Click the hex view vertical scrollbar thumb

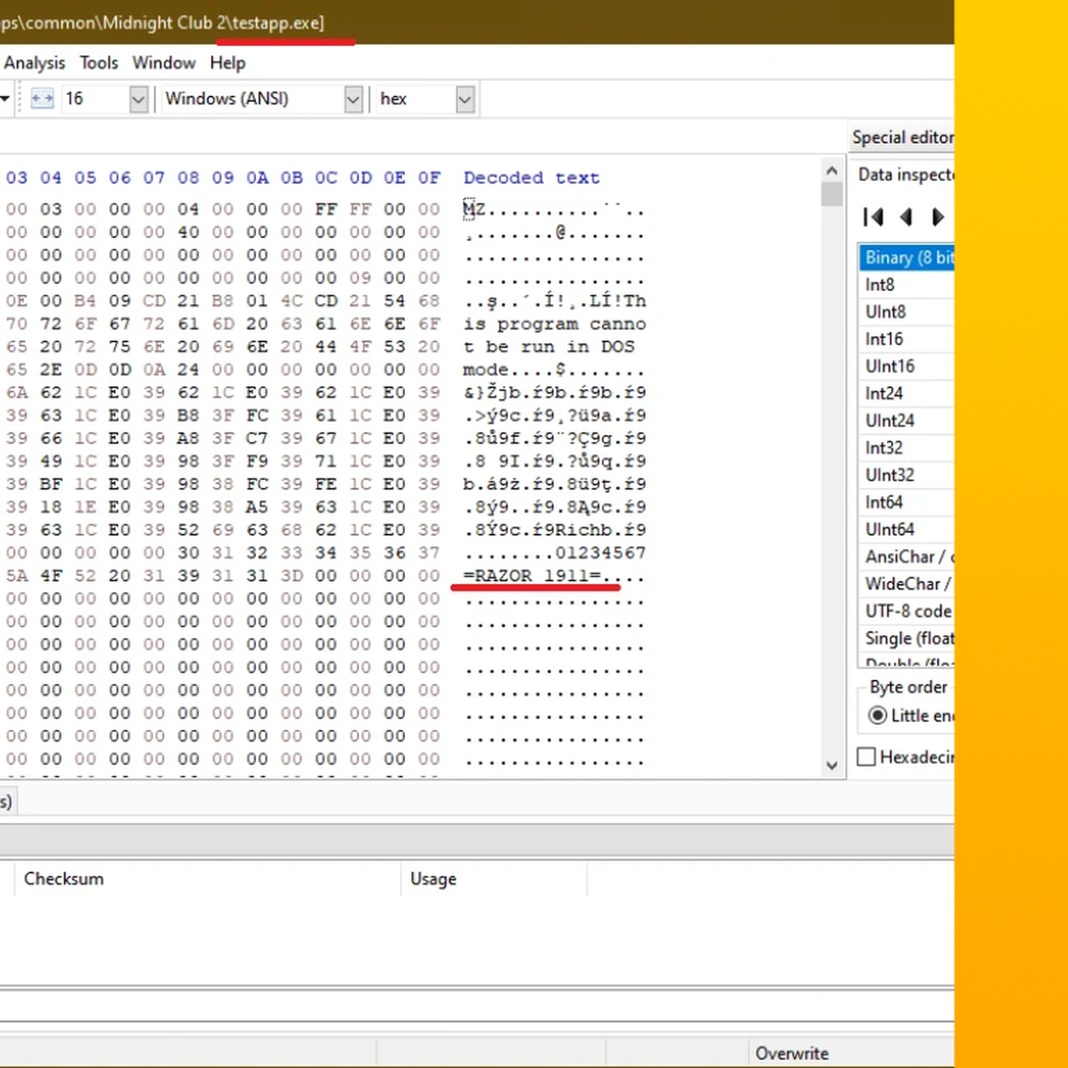pos(832,194)
